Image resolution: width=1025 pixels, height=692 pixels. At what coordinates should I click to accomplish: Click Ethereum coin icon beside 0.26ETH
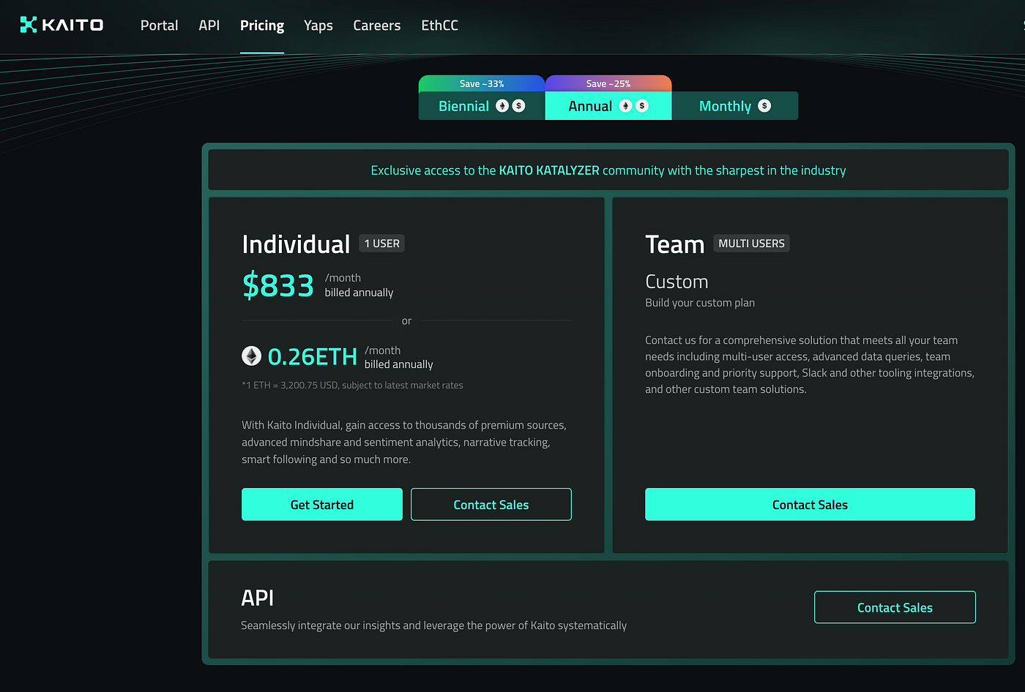252,356
